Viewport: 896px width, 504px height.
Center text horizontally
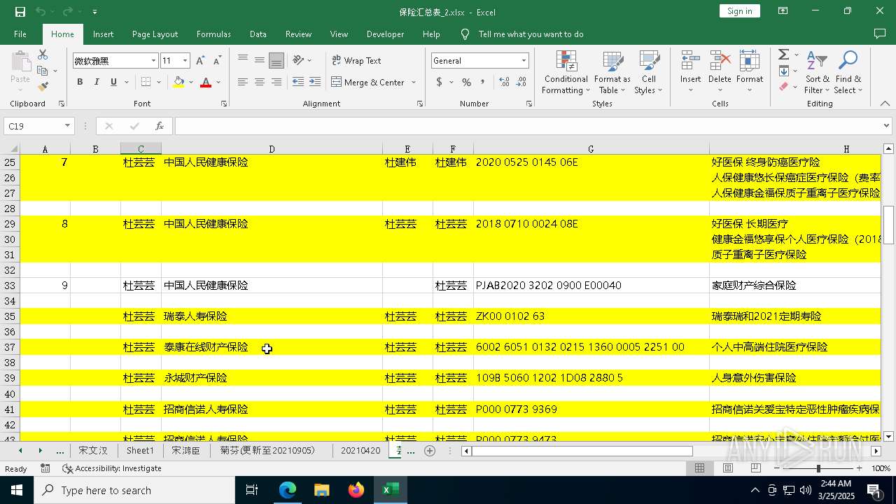coord(260,82)
